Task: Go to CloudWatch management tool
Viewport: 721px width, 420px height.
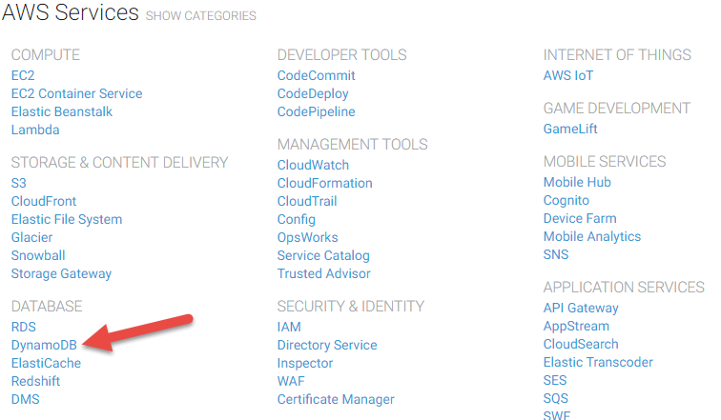Action: pyautogui.click(x=313, y=165)
